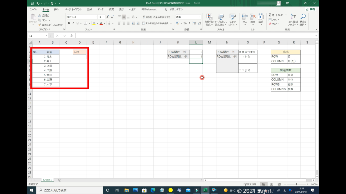Viewport: 346px width, 194px height.
Task: Toggle center horizontal alignment
Action: pos(124,23)
